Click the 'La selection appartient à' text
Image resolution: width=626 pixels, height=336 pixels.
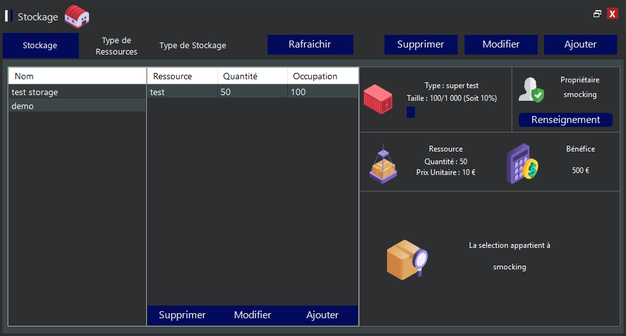click(510, 245)
